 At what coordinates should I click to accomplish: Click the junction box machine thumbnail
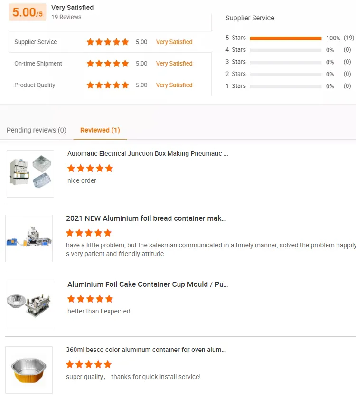click(30, 174)
